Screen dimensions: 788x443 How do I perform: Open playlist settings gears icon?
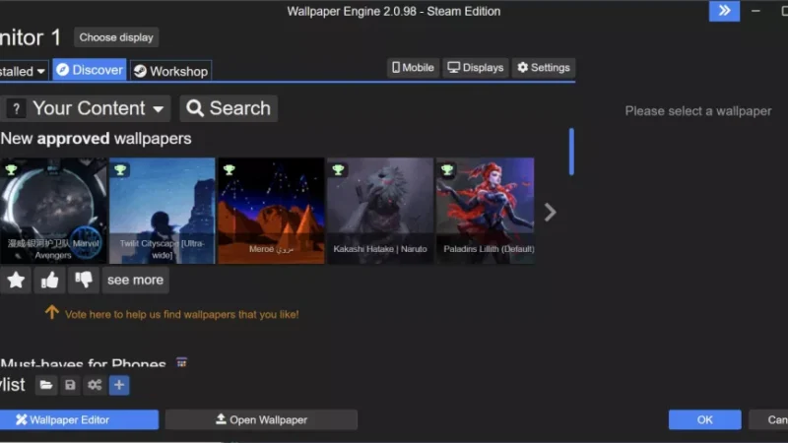point(95,385)
